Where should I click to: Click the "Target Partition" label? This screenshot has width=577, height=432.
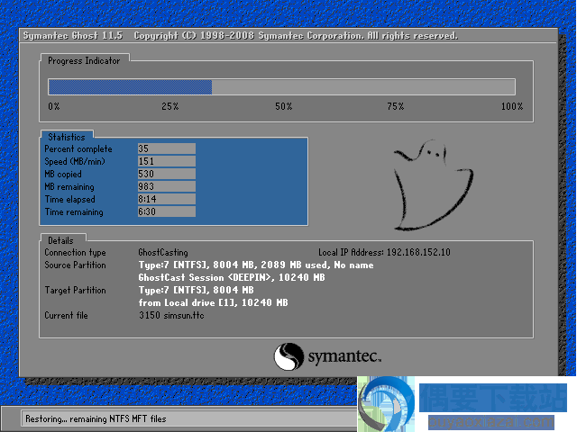point(75,290)
